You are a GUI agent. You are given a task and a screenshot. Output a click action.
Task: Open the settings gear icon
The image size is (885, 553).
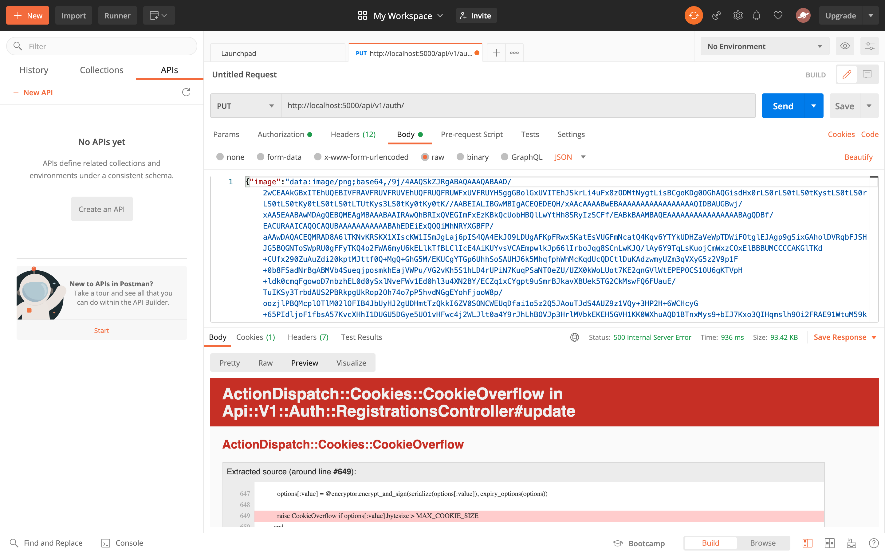pyautogui.click(x=737, y=15)
